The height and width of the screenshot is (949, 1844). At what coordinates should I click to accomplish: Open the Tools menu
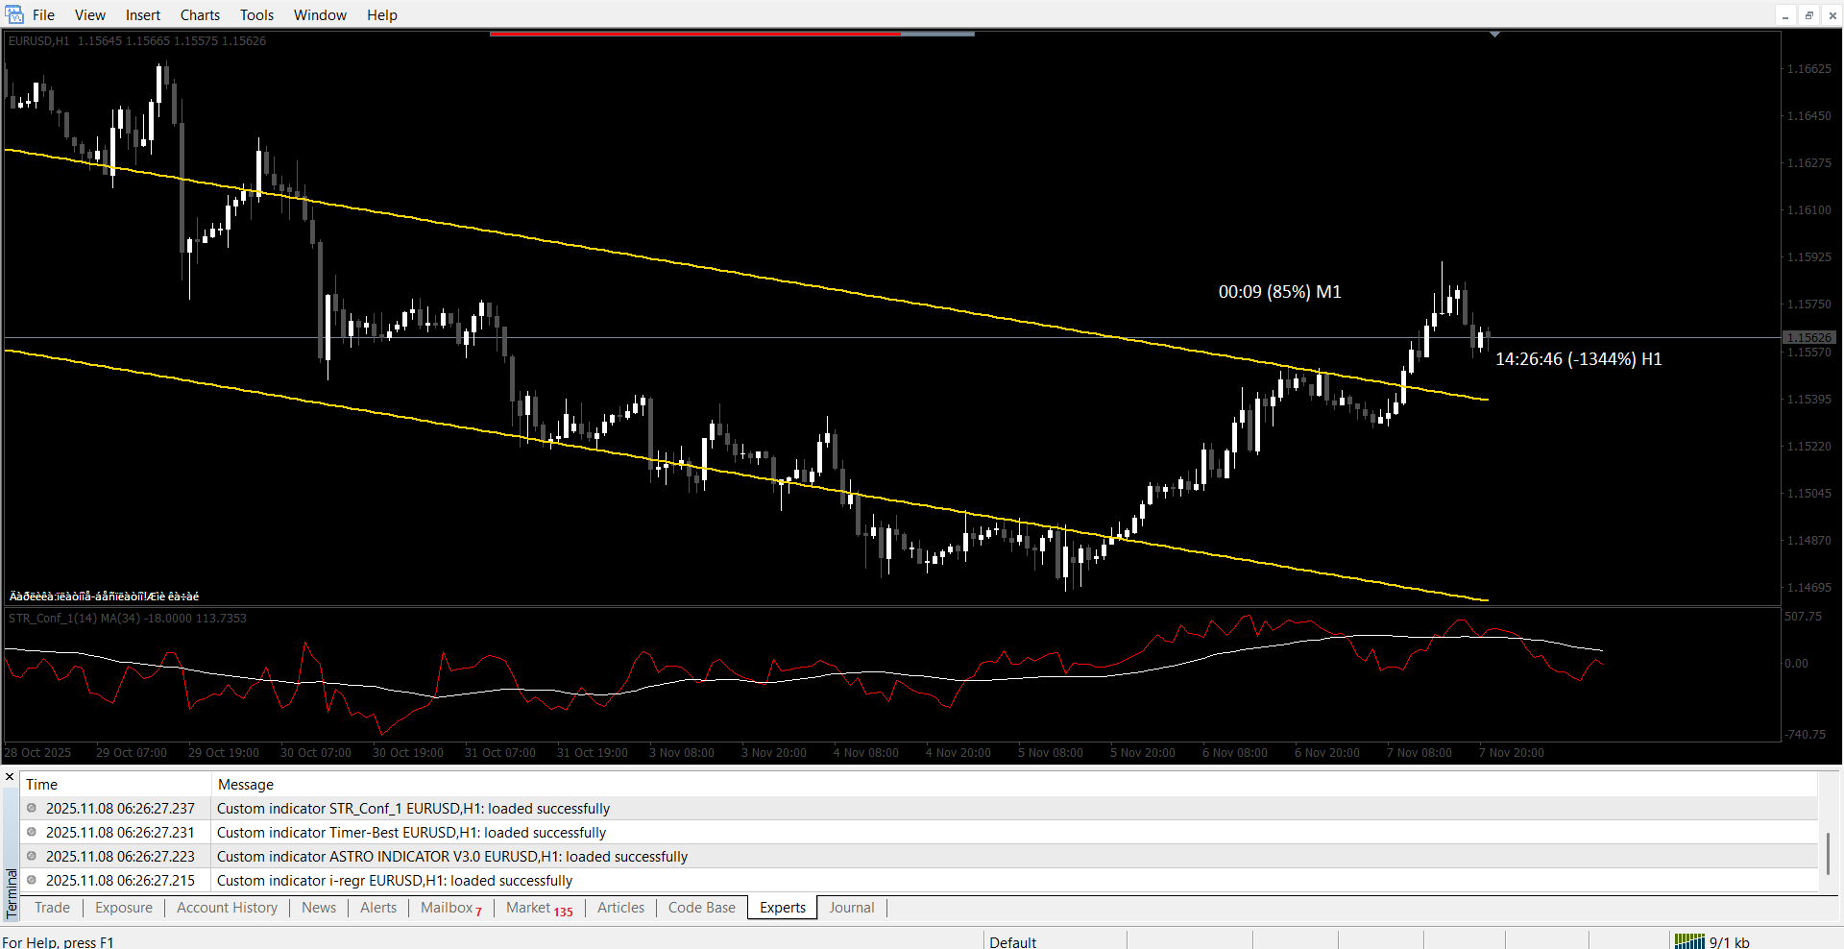tap(256, 15)
